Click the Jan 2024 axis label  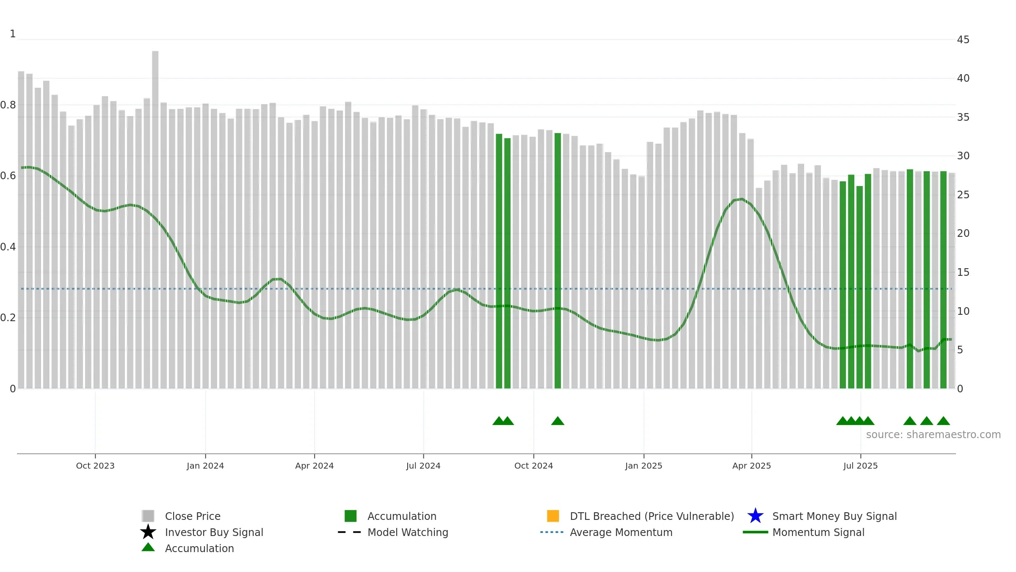(205, 466)
